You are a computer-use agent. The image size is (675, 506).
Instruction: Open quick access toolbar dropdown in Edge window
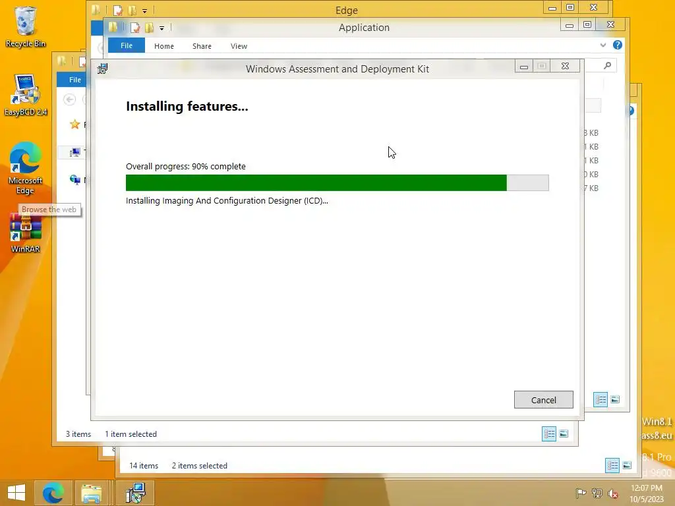[x=144, y=11]
